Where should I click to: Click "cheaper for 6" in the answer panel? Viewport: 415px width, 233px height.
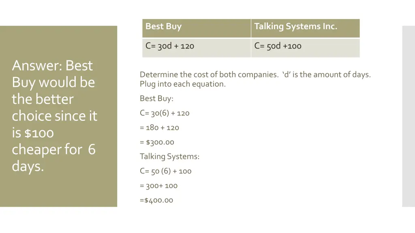pos(53,150)
